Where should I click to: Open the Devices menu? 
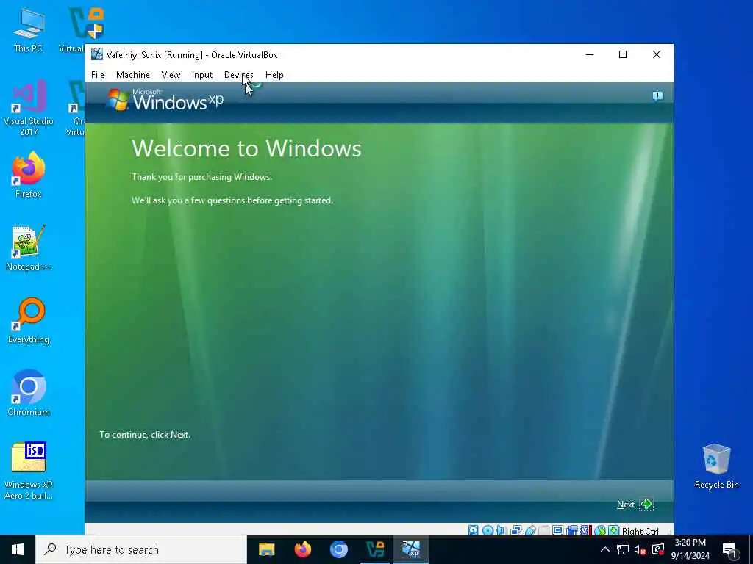pyautogui.click(x=238, y=75)
